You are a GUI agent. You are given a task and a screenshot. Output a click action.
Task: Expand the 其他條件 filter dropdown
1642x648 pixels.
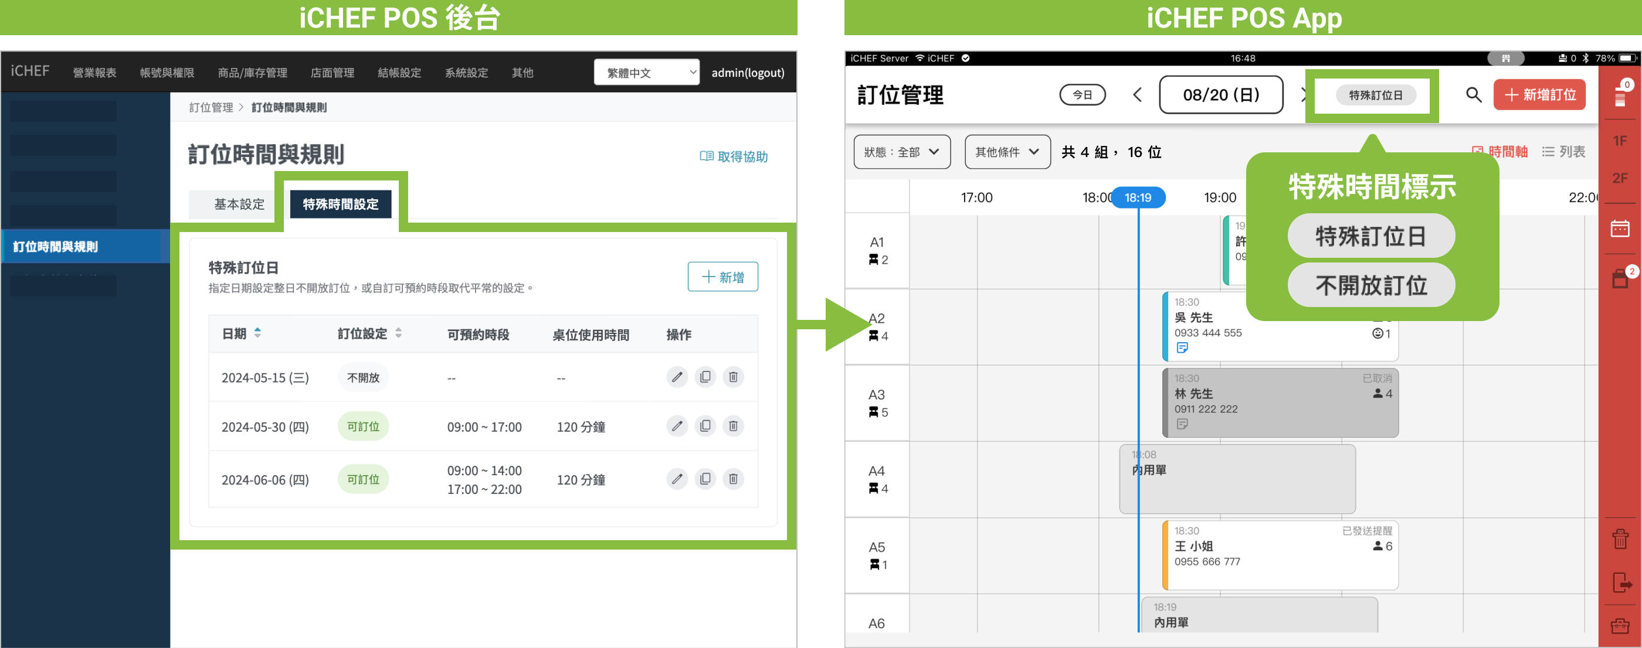tap(1006, 152)
